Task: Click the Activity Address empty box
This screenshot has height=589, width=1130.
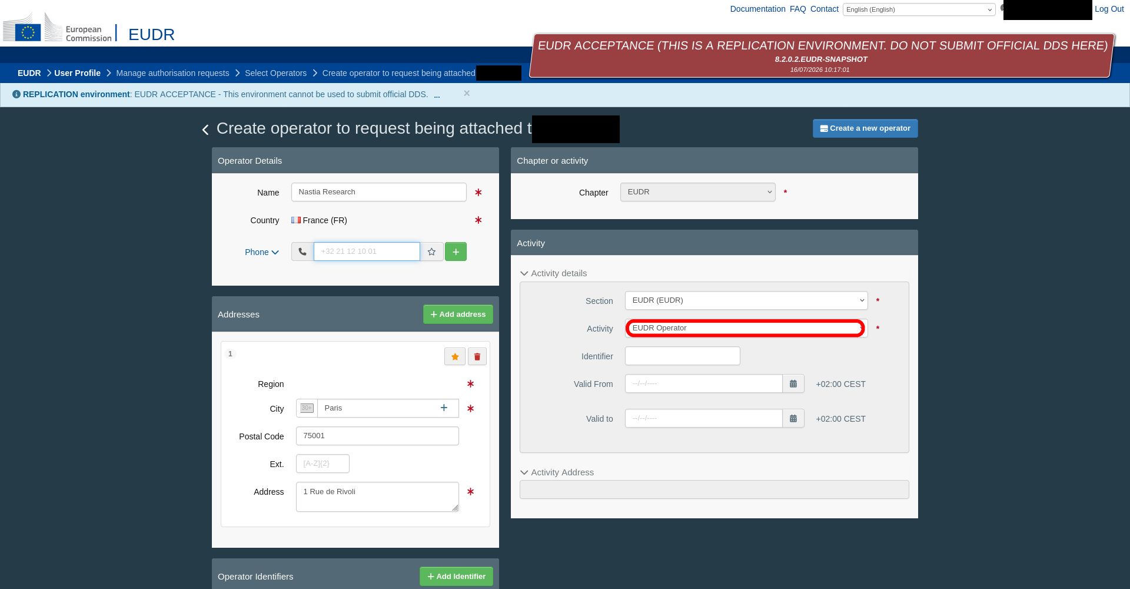Action: (714, 489)
